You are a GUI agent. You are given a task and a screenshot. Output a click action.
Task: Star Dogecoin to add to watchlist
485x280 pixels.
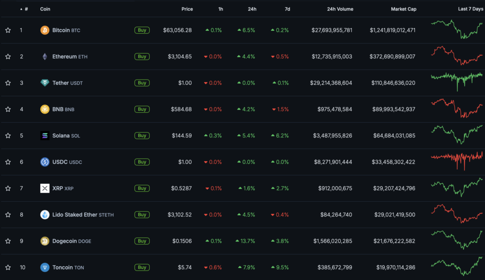tap(8, 241)
